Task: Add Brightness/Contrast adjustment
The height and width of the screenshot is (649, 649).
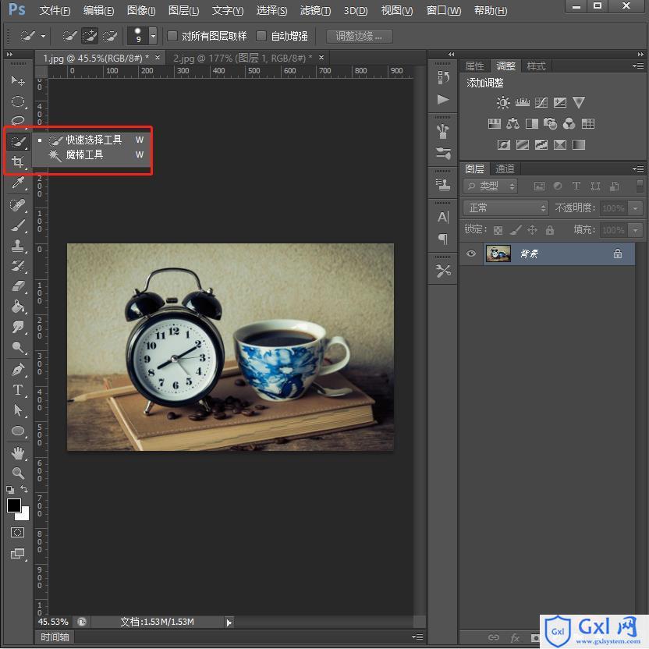Action: pyautogui.click(x=503, y=102)
